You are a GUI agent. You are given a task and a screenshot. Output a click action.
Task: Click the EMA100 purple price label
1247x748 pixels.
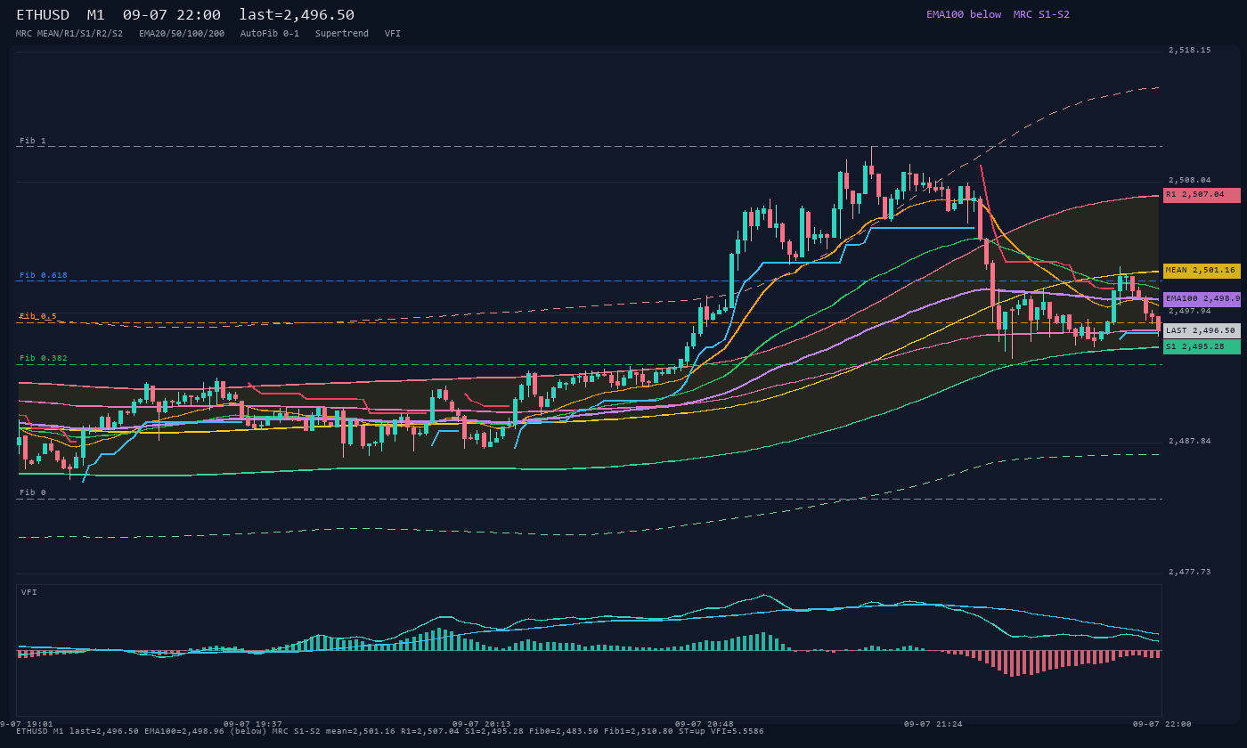1202,299
